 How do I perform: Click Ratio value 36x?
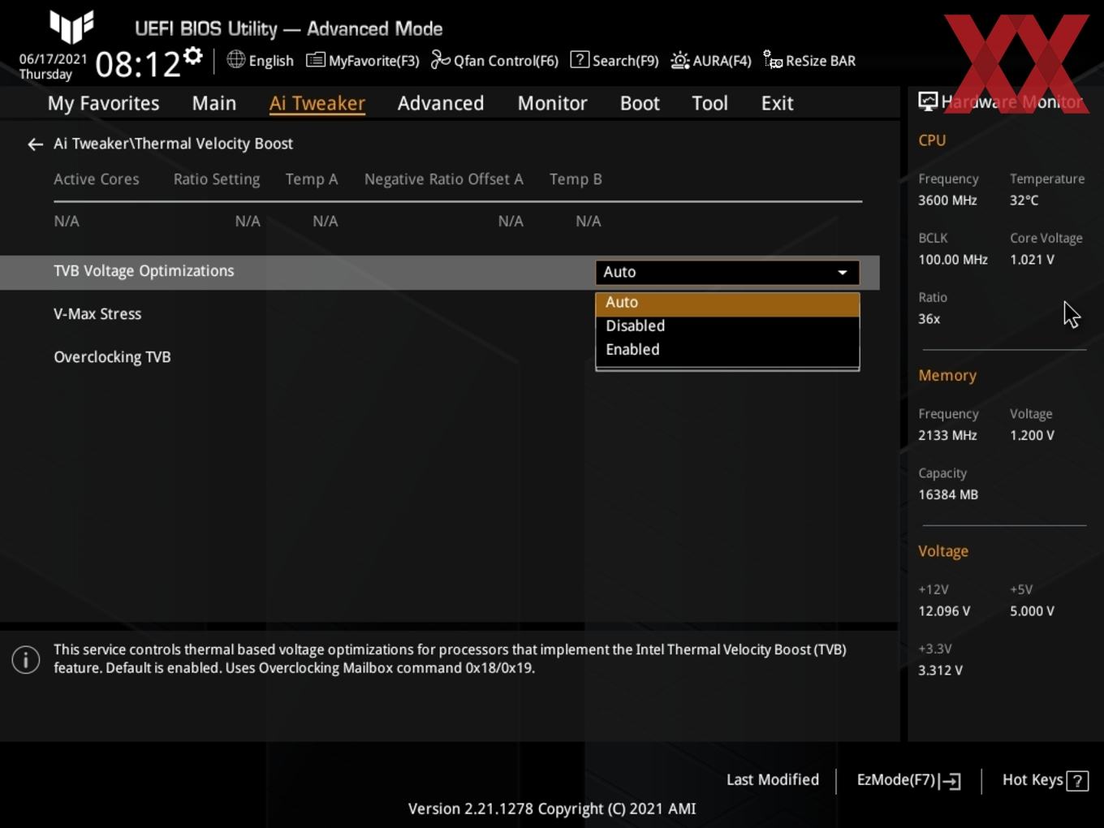[x=929, y=319]
